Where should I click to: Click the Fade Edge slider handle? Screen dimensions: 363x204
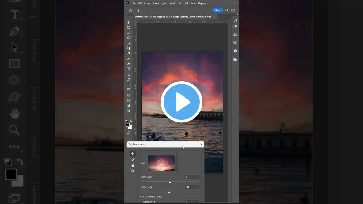[x=170, y=192]
